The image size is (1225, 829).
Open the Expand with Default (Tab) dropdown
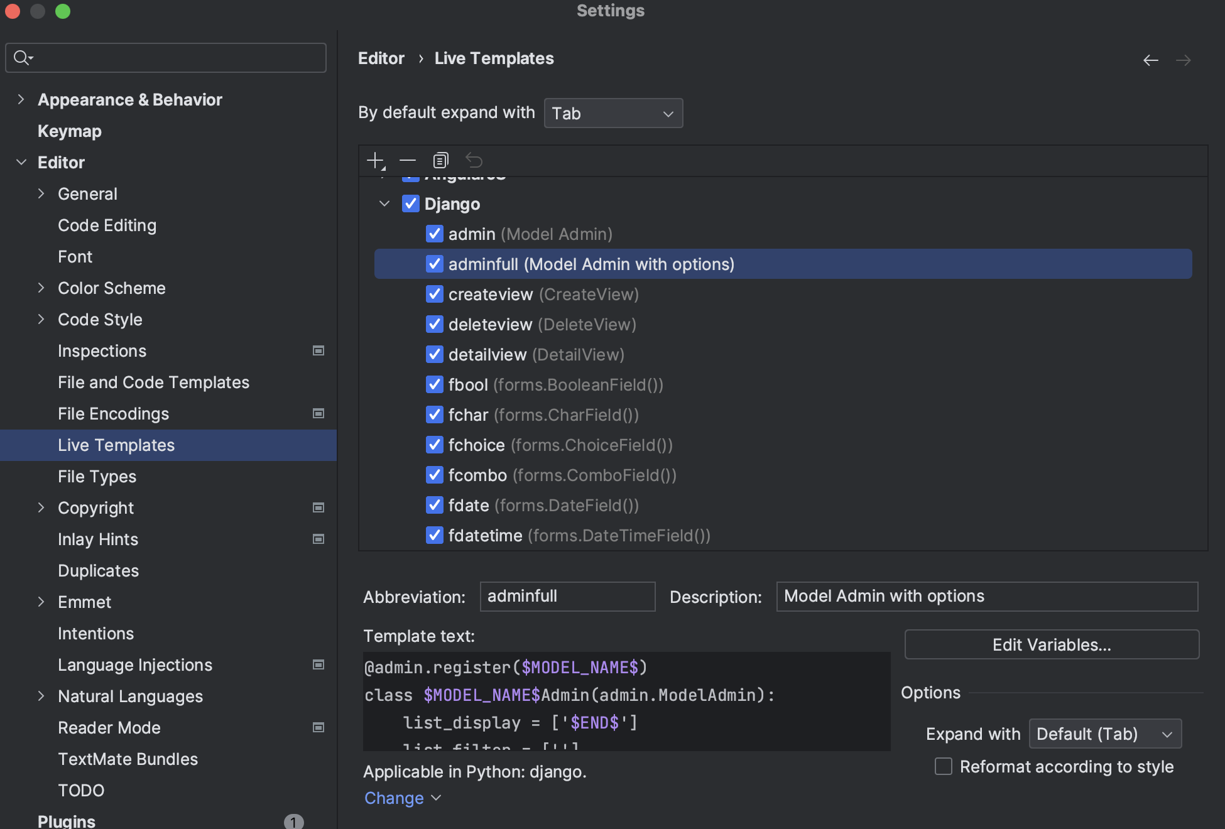point(1105,734)
